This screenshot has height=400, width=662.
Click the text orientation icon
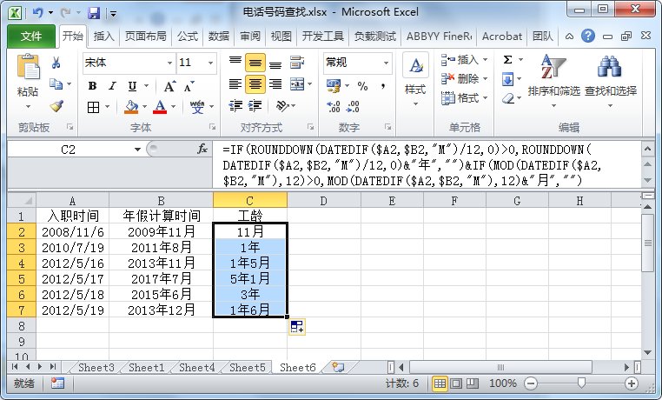tap(282, 105)
